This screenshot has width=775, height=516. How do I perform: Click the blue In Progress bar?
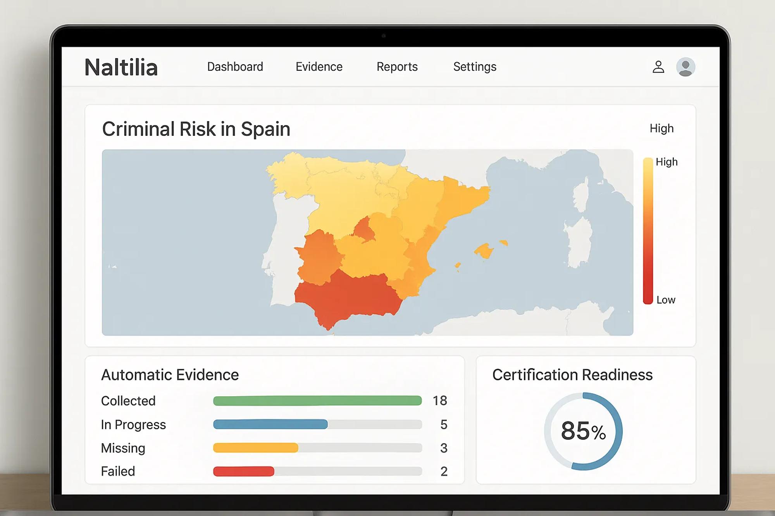(x=270, y=424)
